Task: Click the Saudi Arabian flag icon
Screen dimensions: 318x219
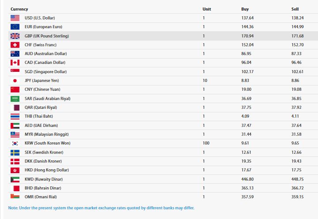Action: pos(15,99)
